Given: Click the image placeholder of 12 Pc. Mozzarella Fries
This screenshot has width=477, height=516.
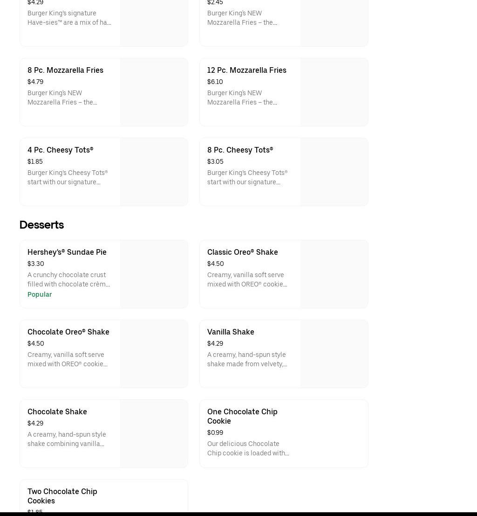Looking at the screenshot, I should (334, 92).
